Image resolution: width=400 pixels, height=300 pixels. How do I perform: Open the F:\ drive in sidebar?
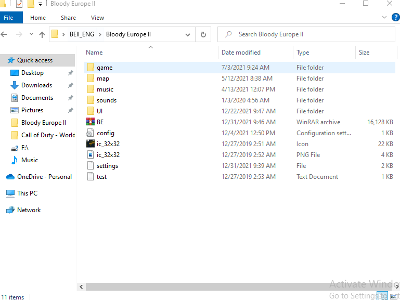25,148
